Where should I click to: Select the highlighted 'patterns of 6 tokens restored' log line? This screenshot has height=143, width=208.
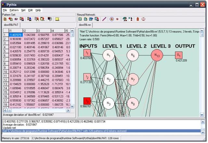101,131
